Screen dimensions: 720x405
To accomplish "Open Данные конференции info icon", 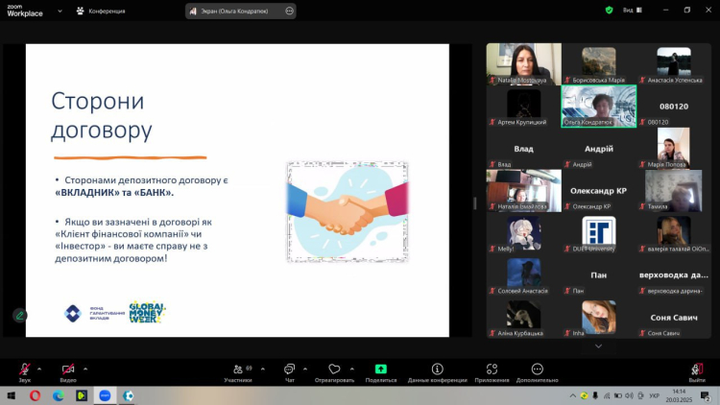I will [x=437, y=369].
